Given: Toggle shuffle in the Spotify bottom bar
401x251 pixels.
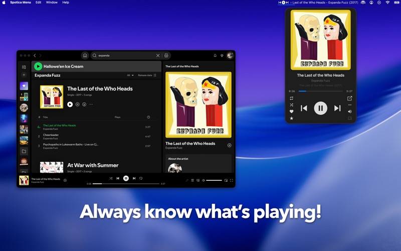Looking at the screenshot, I should tap(111, 178).
